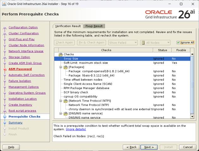Open the All Nodes dropdown
The image size is (199, 151).
[x=155, y=43]
